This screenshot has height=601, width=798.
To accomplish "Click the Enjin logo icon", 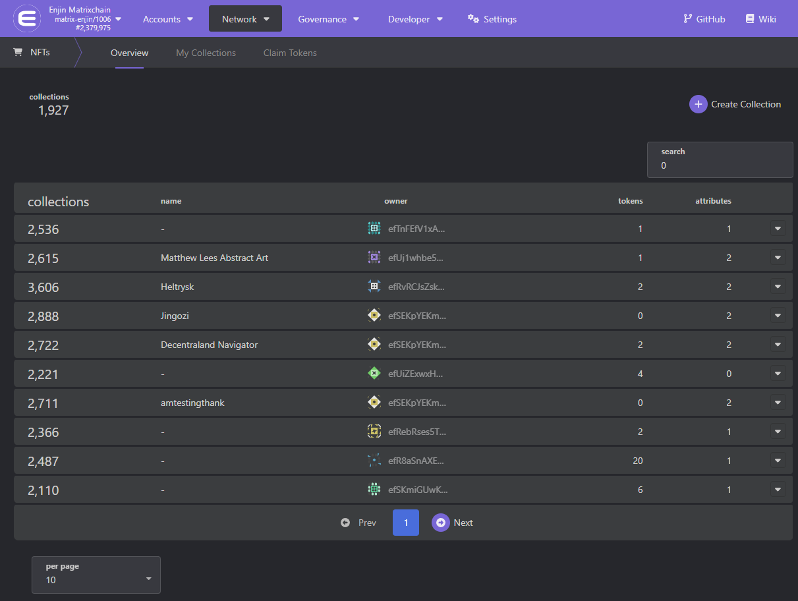I will (27, 18).
